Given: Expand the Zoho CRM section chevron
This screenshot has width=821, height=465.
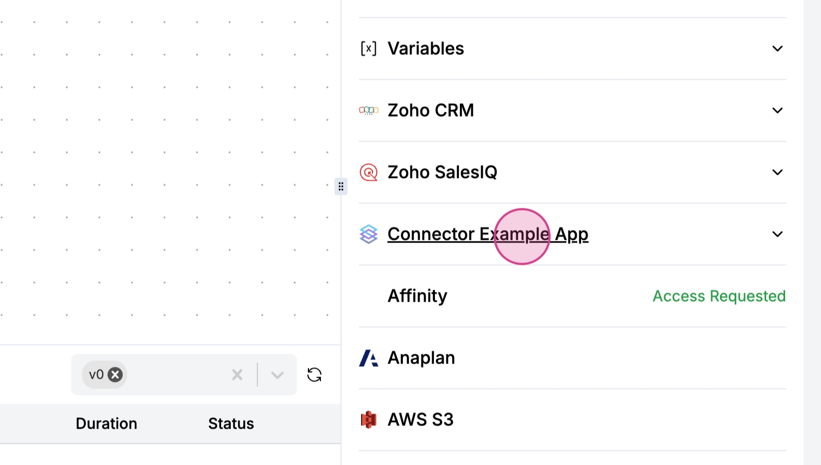Looking at the screenshot, I should click(778, 111).
